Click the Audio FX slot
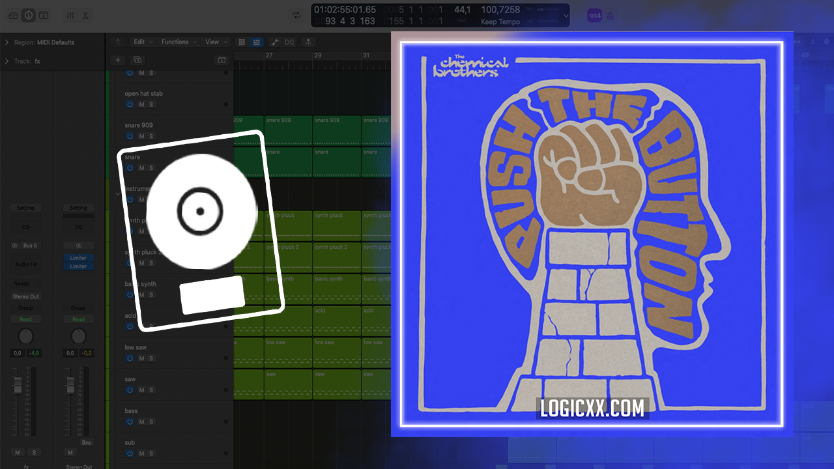834x469 pixels. [x=25, y=264]
